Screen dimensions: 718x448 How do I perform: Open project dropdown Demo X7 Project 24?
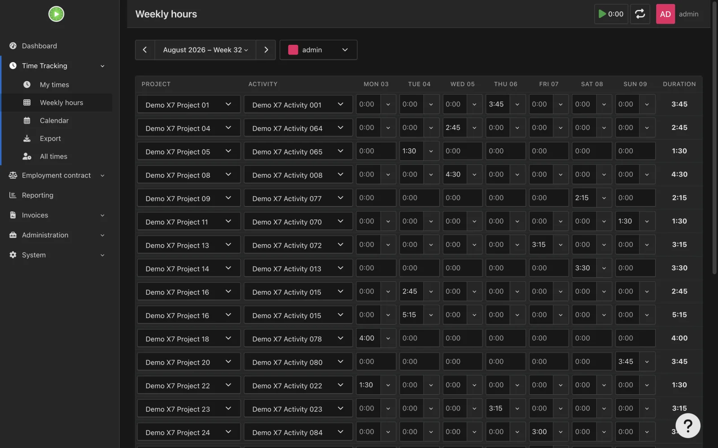[188, 432]
